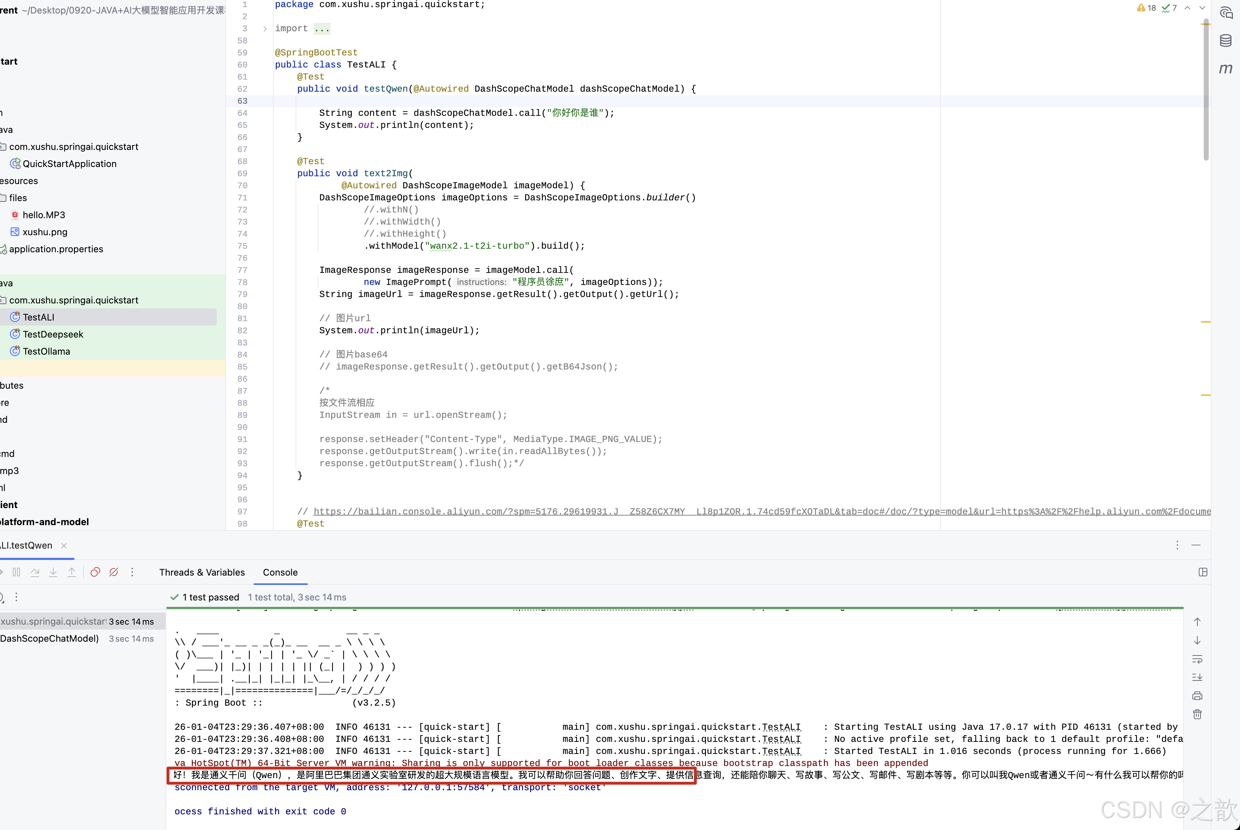Toggle soft-wrap in console output
Image resolution: width=1240 pixels, height=830 pixels.
(1197, 659)
